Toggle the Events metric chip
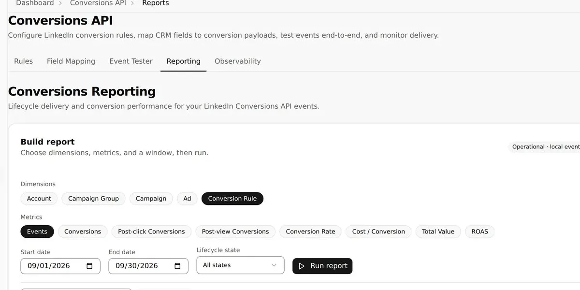The height and width of the screenshot is (290, 580). click(37, 232)
